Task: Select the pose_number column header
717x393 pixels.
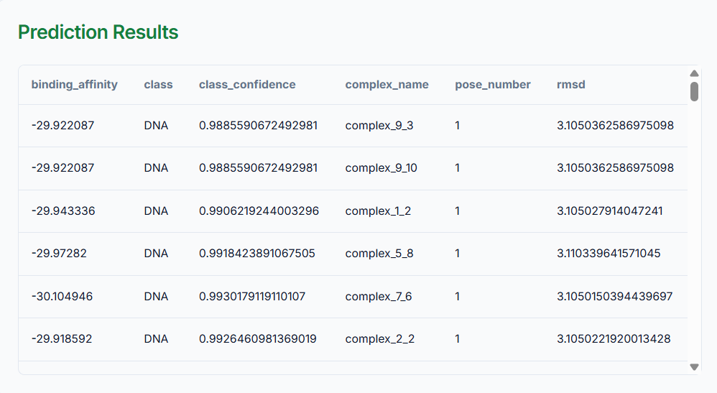Action: 492,85
